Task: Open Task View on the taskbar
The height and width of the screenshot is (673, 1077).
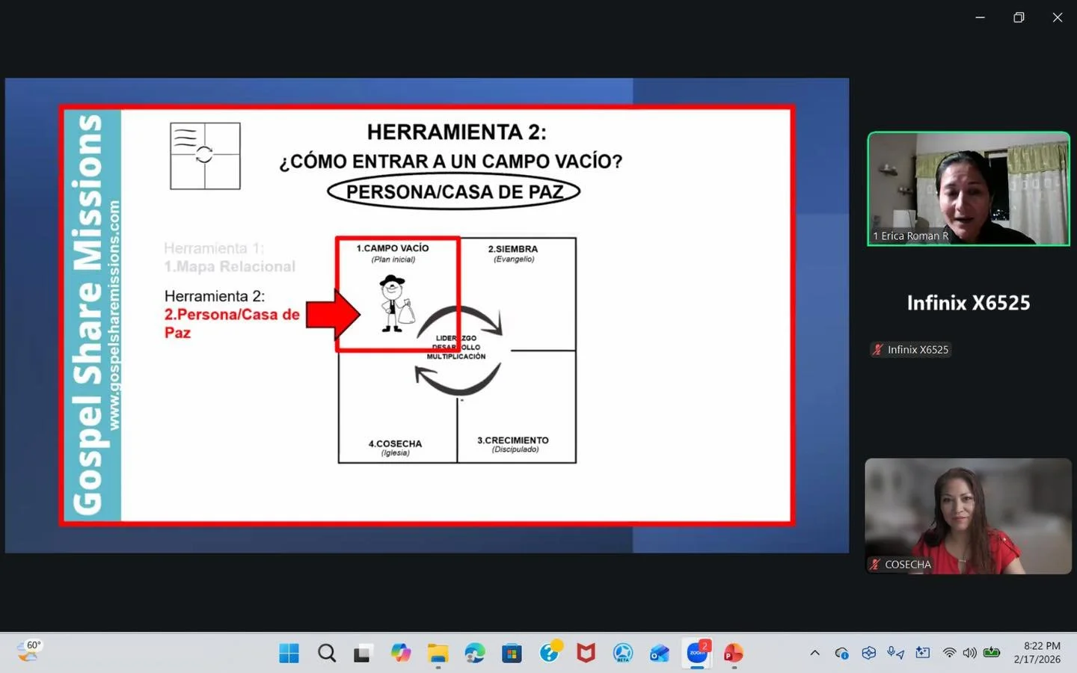Action: coord(363,653)
